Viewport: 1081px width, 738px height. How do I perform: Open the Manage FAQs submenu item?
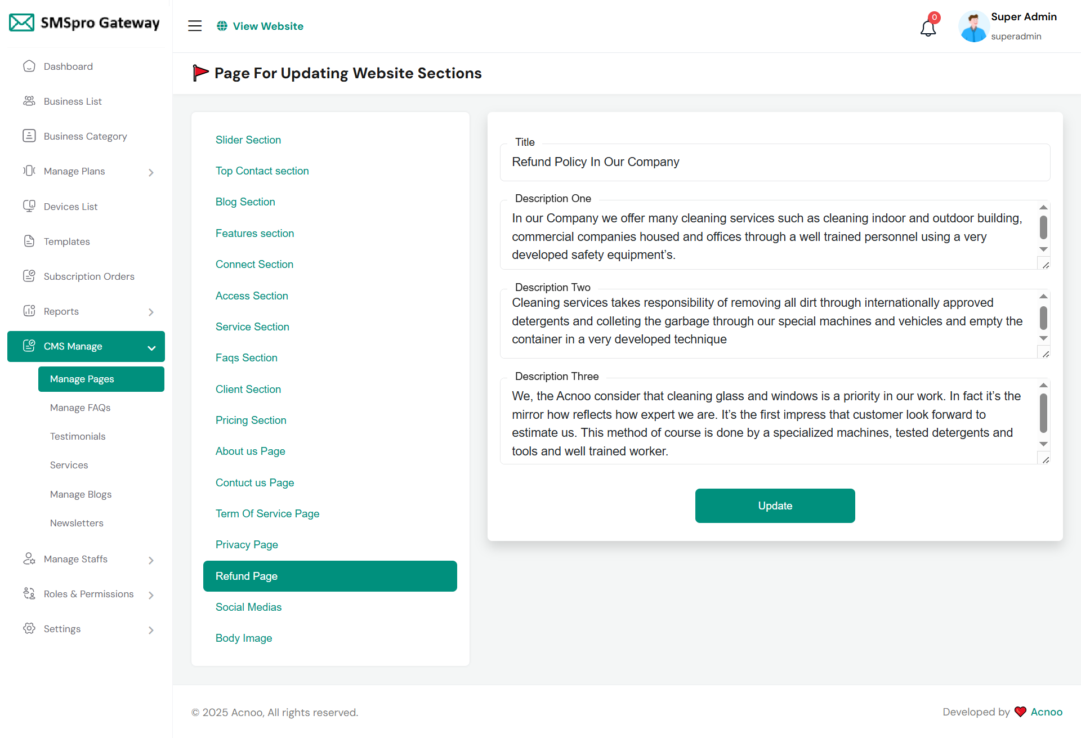tap(80, 408)
